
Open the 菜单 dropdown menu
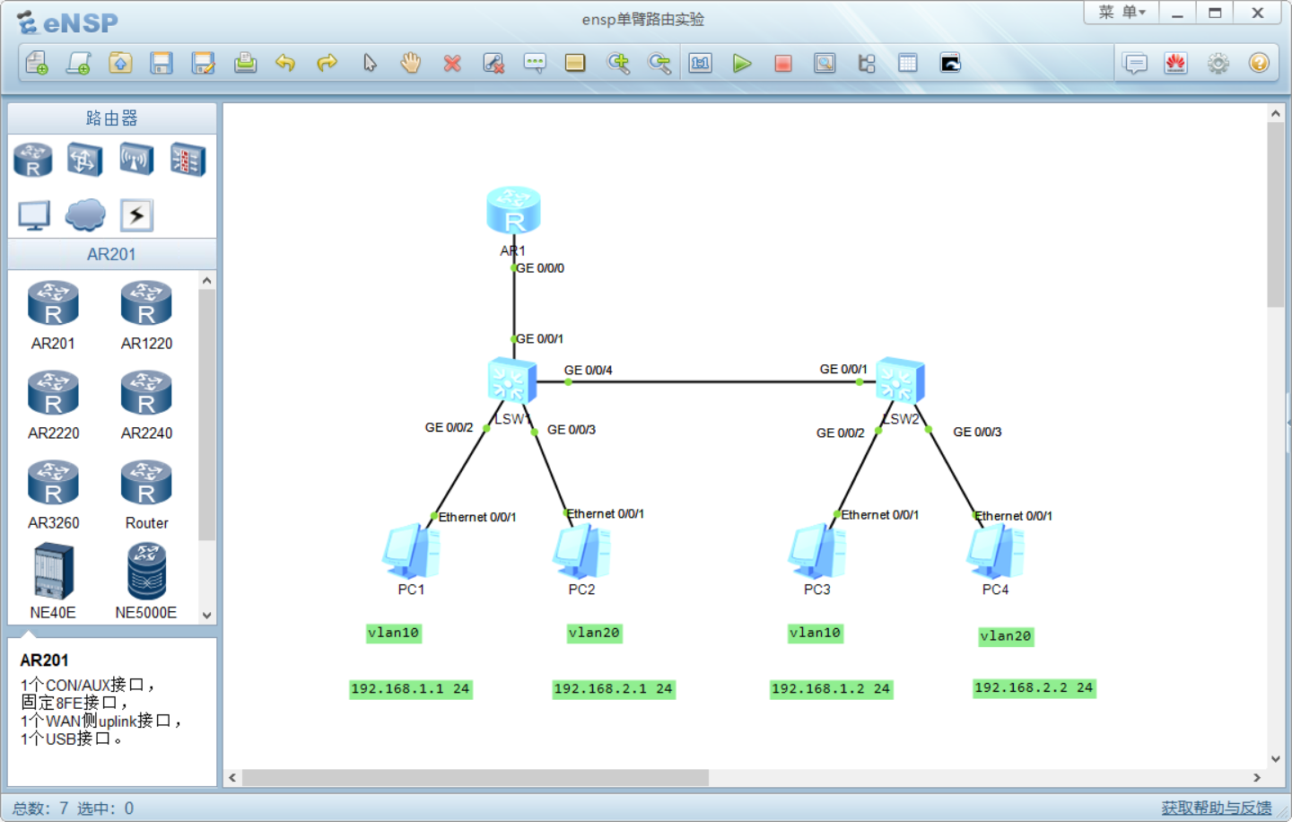click(1122, 13)
